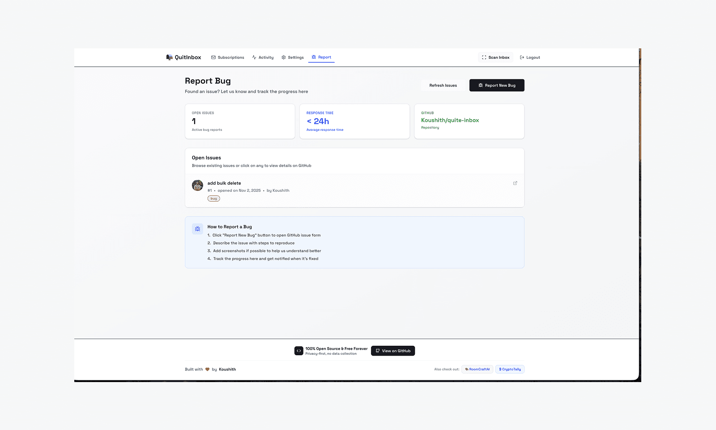716x430 pixels.
Task: Click Report New Bug
Action: (497, 85)
